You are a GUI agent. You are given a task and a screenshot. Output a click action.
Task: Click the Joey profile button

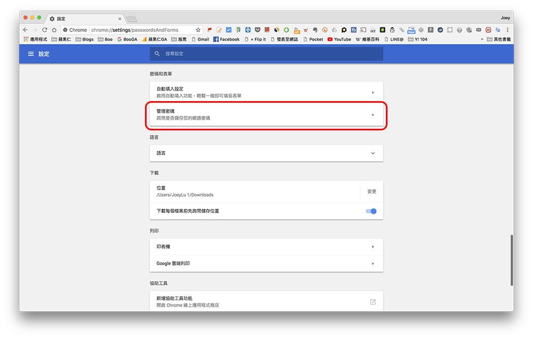click(x=505, y=18)
